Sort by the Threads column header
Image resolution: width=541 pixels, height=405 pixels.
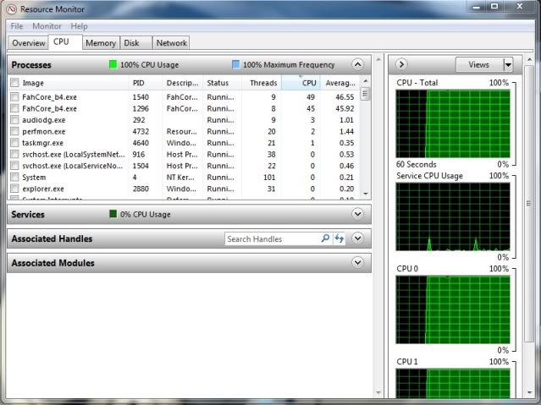click(263, 83)
